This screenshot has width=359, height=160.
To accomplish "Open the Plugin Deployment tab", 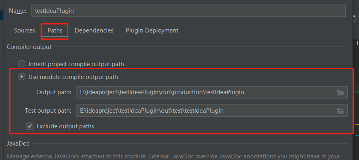I will (152, 30).
